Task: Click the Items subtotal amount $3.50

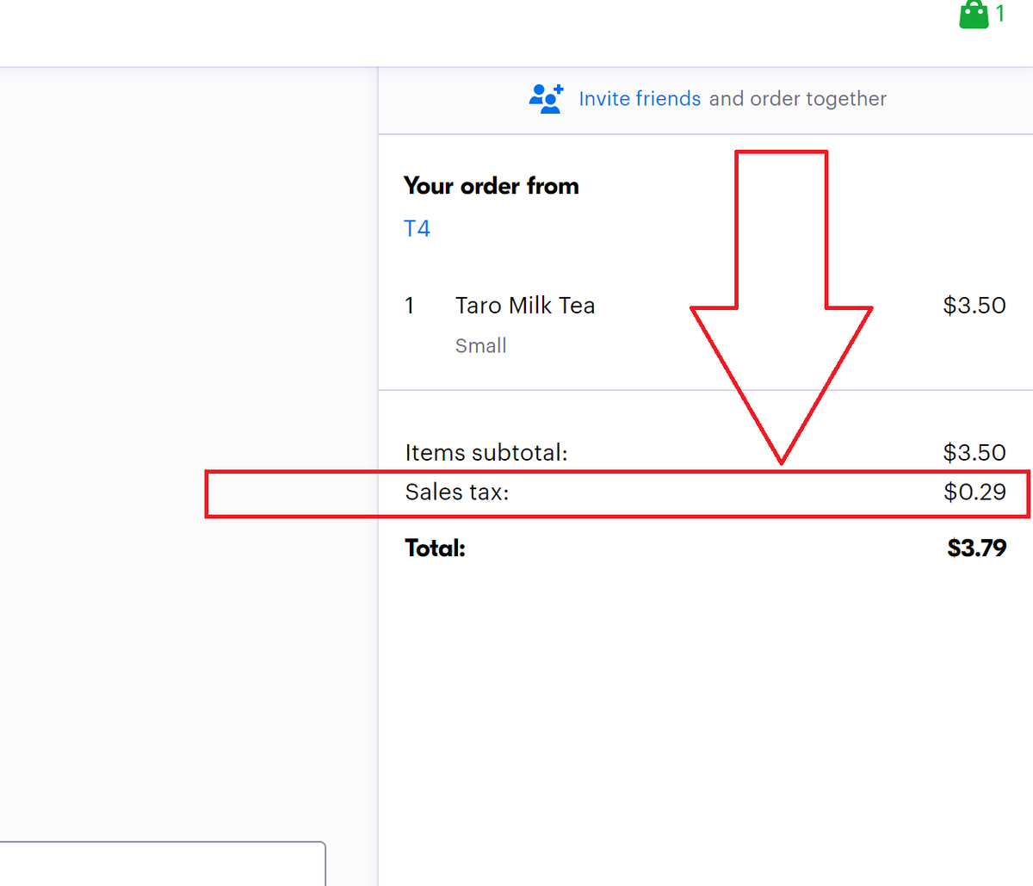Action: coord(974,453)
